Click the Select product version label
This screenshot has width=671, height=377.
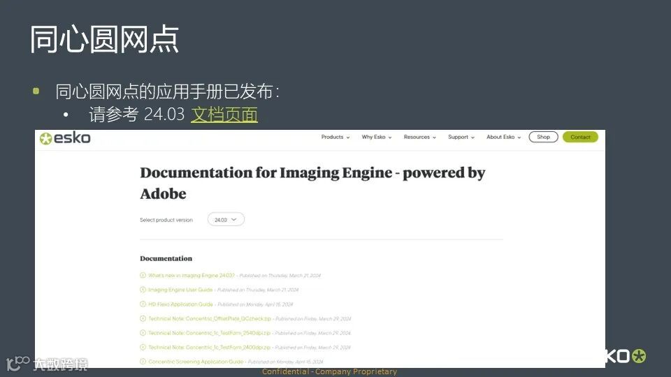coord(166,220)
